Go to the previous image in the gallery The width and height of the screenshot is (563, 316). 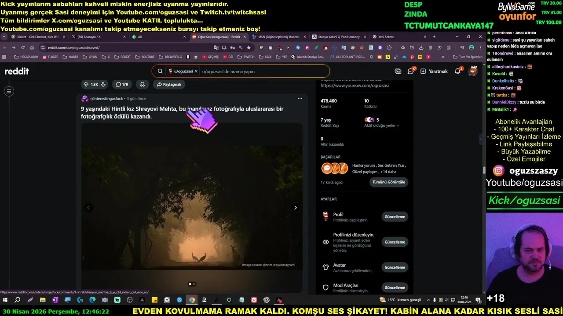88,208
